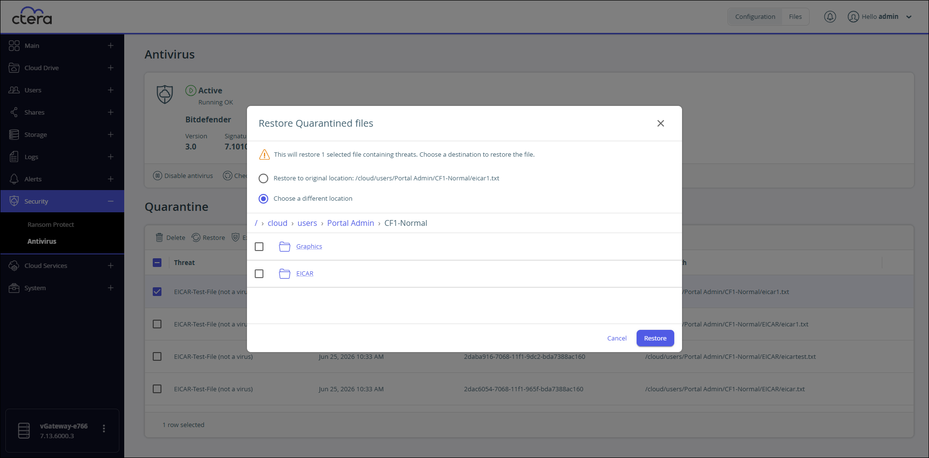929x458 pixels.
Task: Open the notifications bell in header
Action: click(x=830, y=16)
